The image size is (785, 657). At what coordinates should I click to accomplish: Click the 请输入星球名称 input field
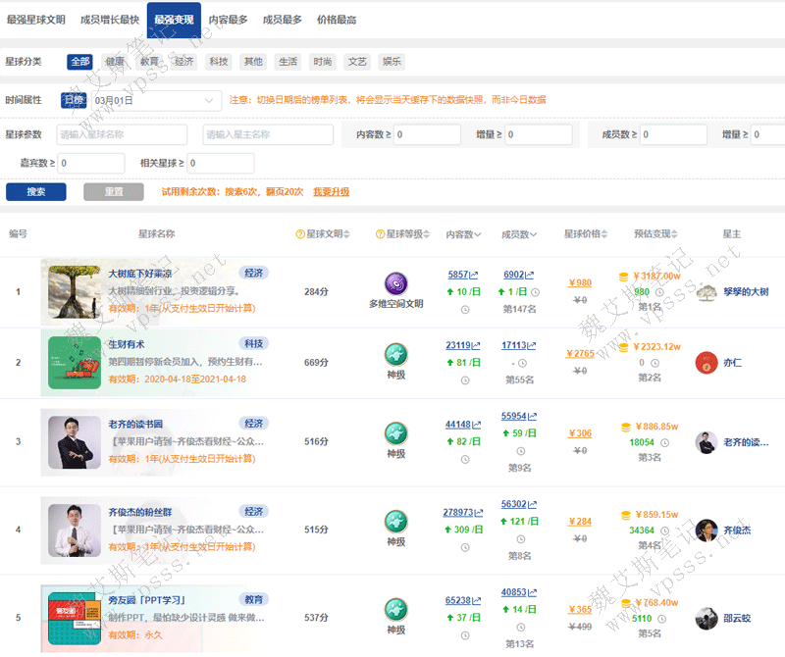coord(121,134)
